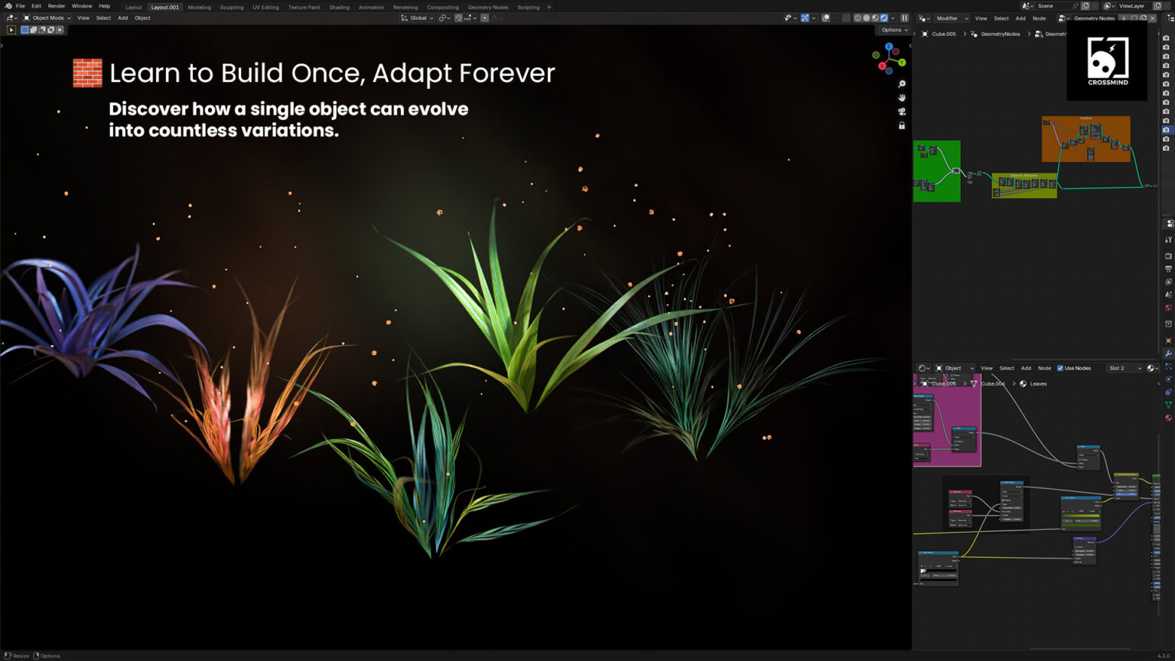Uncheck the Use Nodes checkbox
The height and width of the screenshot is (661, 1175).
(x=1060, y=368)
